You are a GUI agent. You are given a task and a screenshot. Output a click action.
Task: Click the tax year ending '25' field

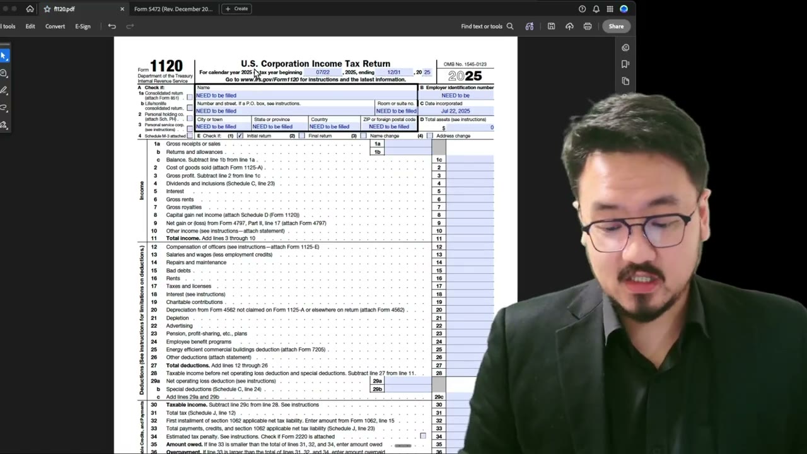click(x=427, y=73)
